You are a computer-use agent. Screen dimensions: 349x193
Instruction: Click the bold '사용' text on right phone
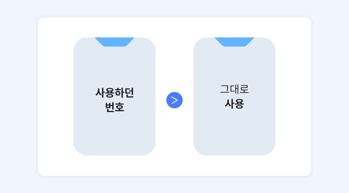click(x=234, y=104)
